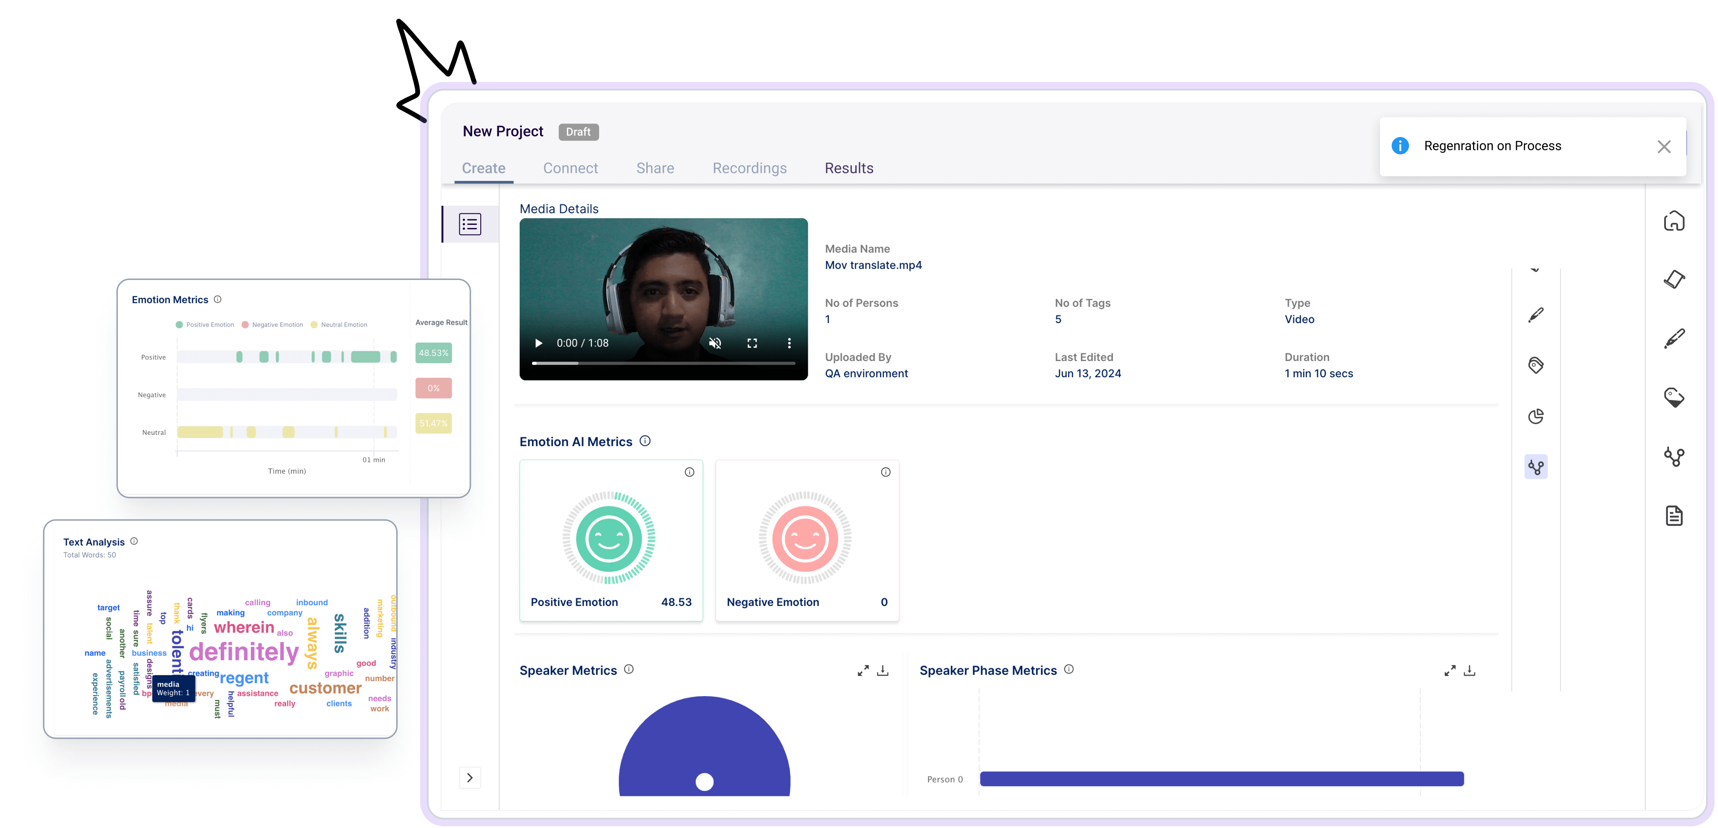This screenshot has height=828, width=1718.
Task: Open the small pie chart icon in inner toolbar
Action: coord(1536,416)
